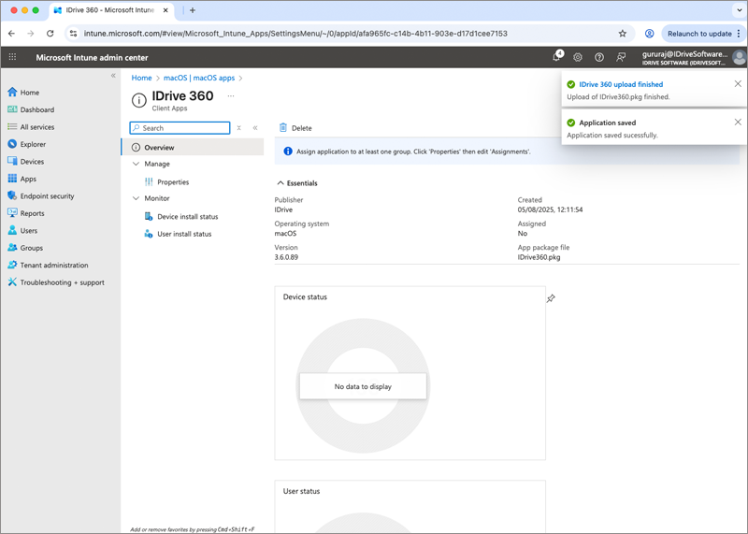Image resolution: width=748 pixels, height=534 pixels.
Task: Click macOS | macOS apps breadcrumb
Action: pos(199,78)
